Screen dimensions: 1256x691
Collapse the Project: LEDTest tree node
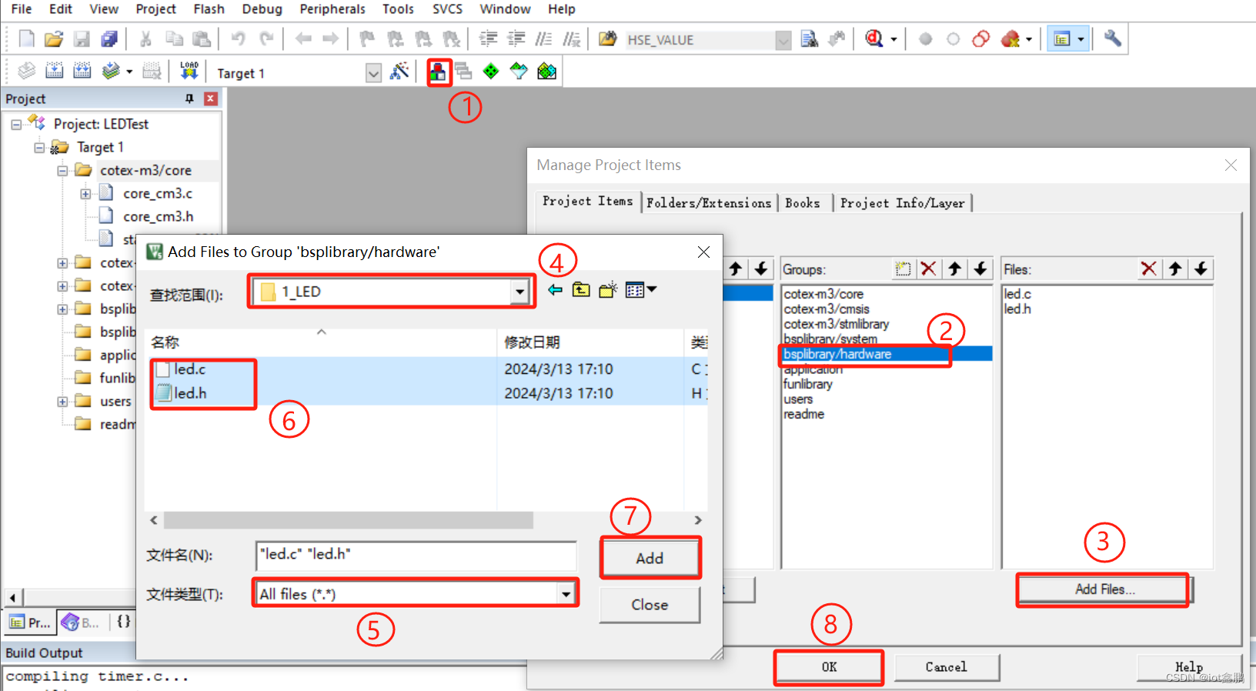16,124
